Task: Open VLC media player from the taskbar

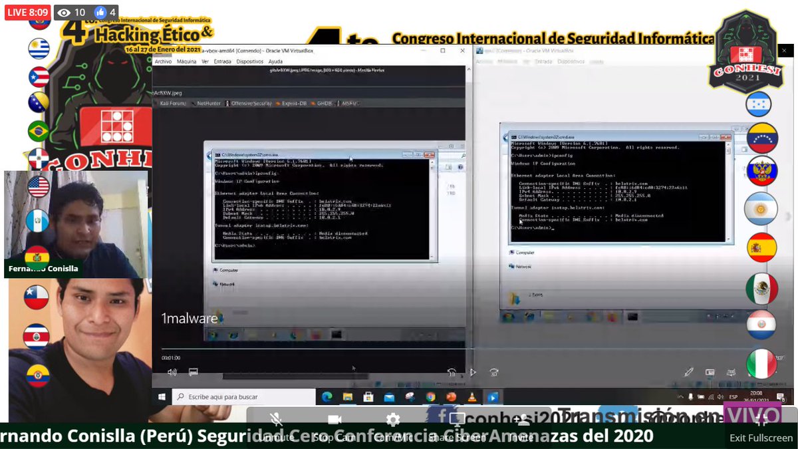Action: [x=471, y=397]
